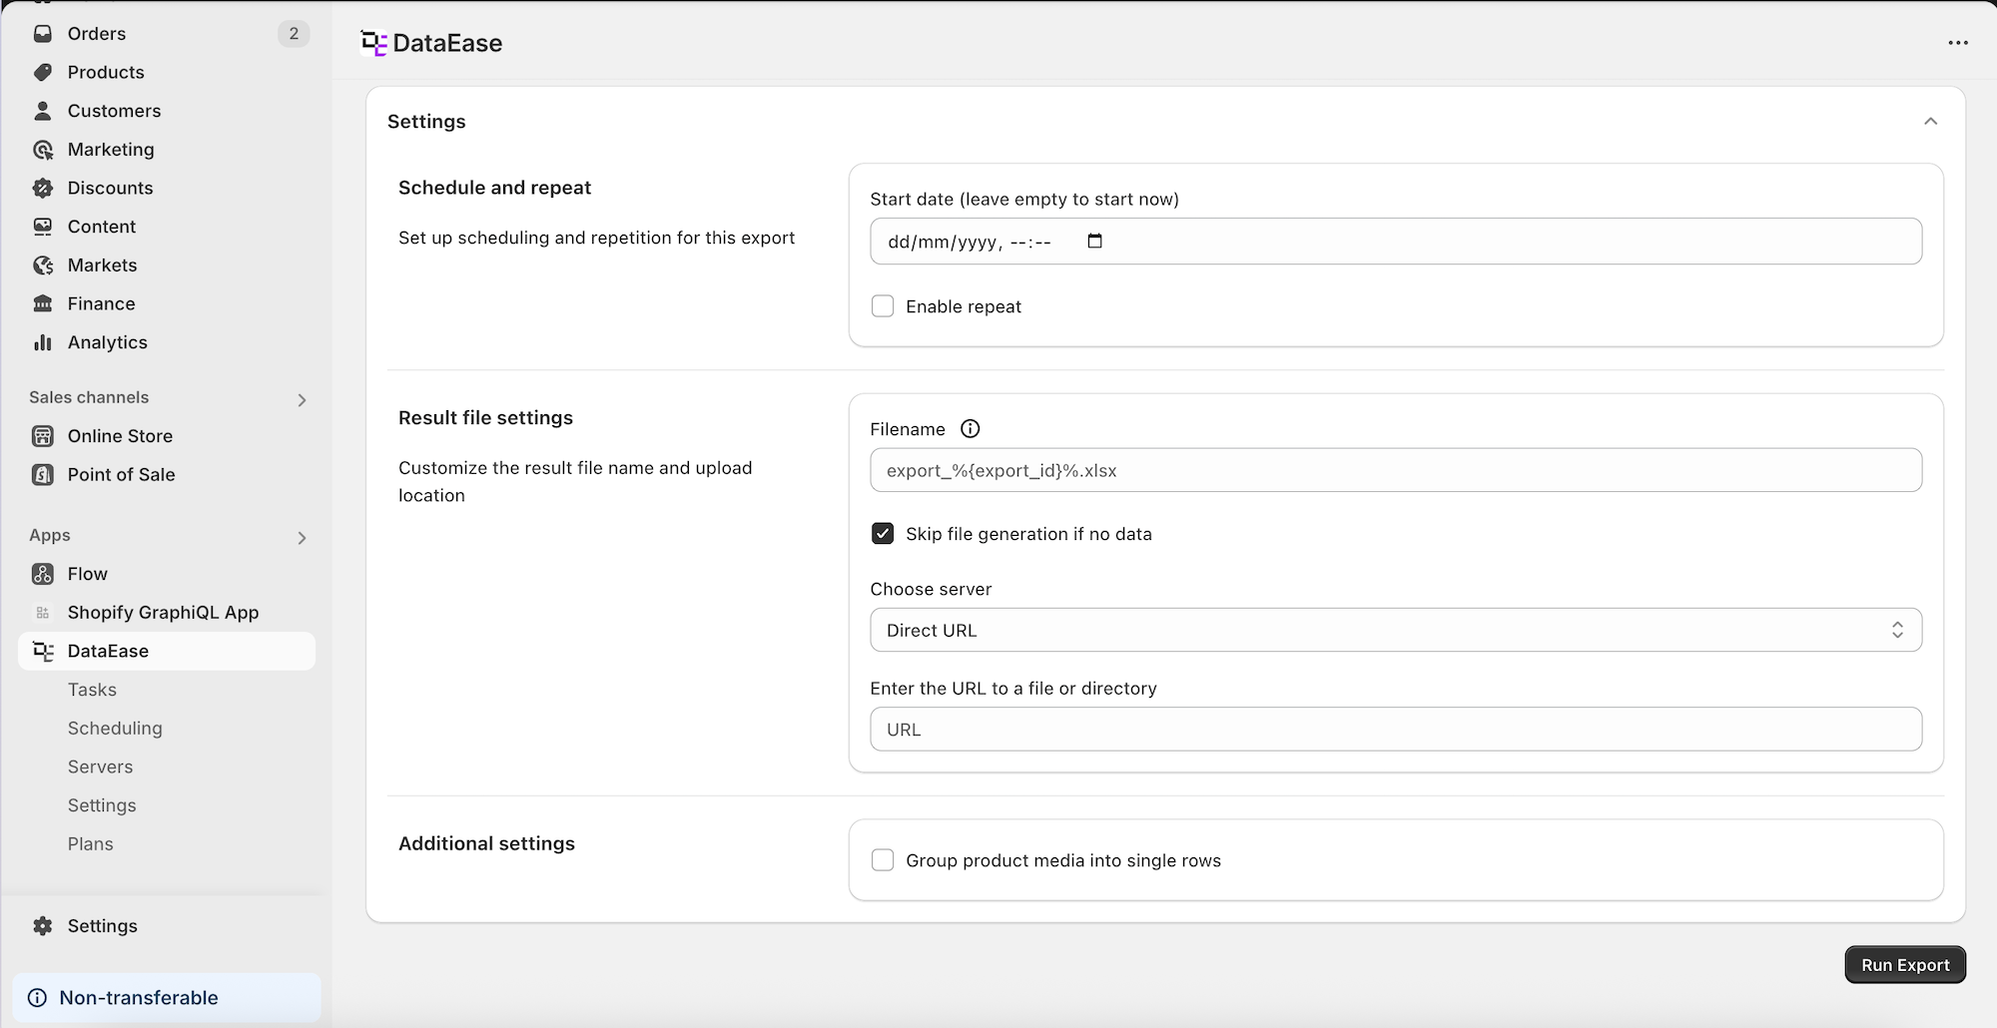
Task: Open the Marketing page
Action: coord(111,150)
